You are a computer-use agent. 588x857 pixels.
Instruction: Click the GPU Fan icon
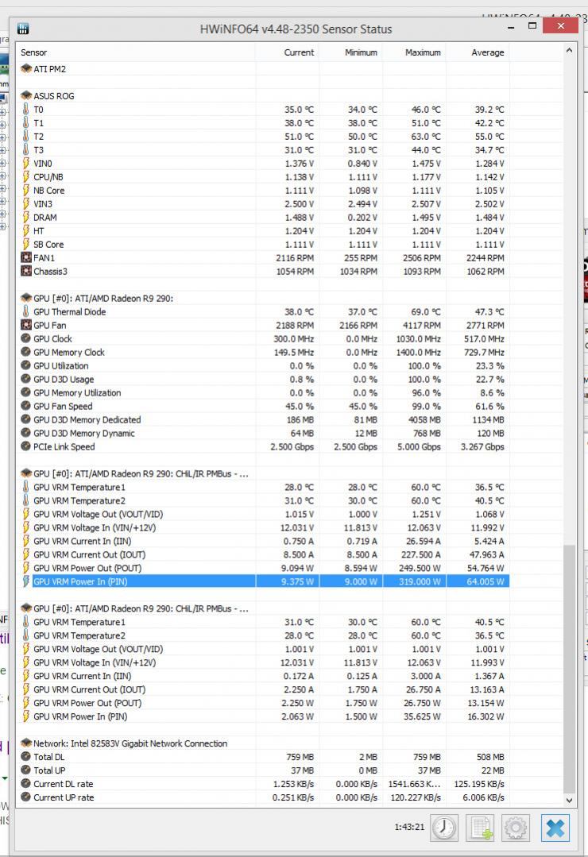click(x=25, y=325)
